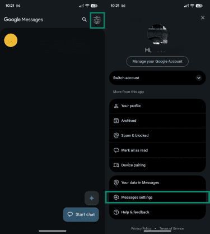210x234 pixels.
Task: Tap the "More from this app" heading
Action: [x=128, y=92]
